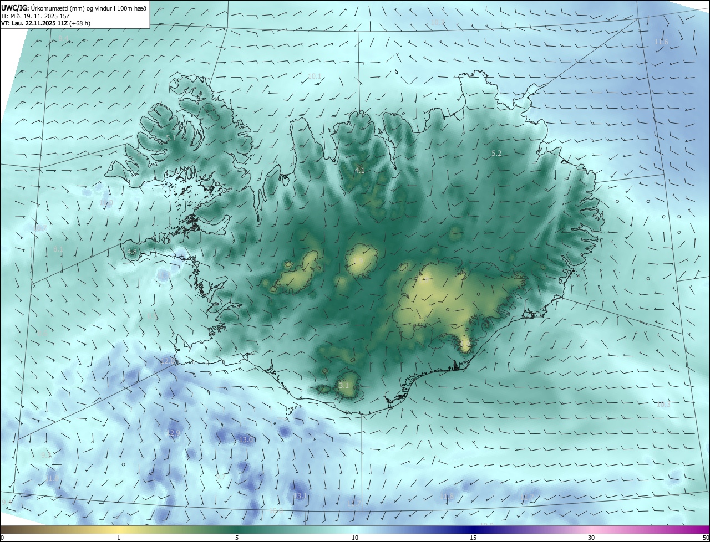This screenshot has width=710, height=542.
Task: Click the '5' tick on the colour scale
Action: 237,538
